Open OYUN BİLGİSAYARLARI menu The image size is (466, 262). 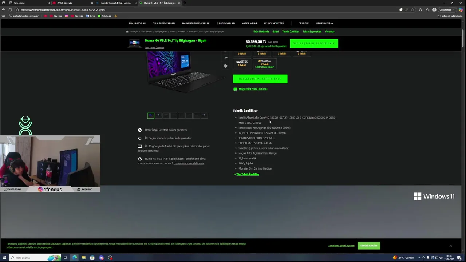pyautogui.click(x=164, y=23)
